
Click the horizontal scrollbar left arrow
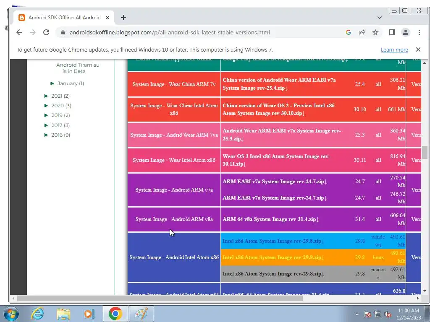coord(13,298)
